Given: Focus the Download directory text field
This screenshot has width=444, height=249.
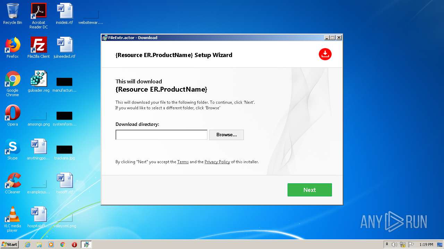Looking at the screenshot, I should tap(161, 135).
